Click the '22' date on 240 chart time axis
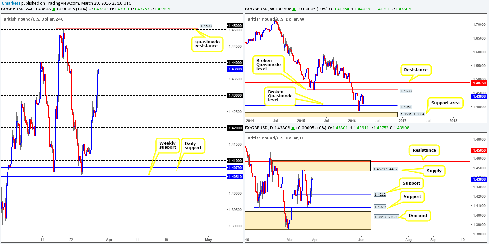This screenshot has width=489, height=244. click(x=72, y=239)
